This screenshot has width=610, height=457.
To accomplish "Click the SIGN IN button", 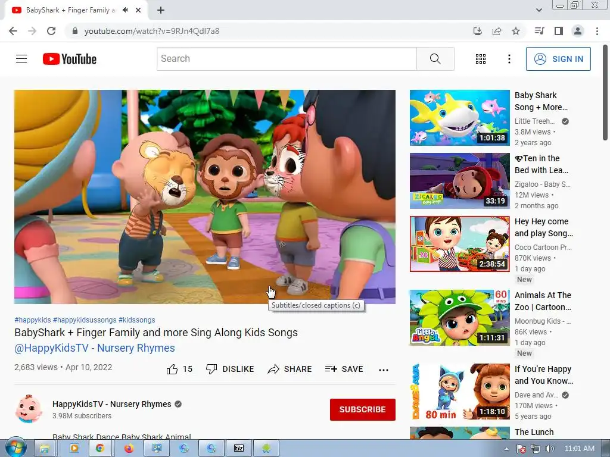I will coord(558,59).
